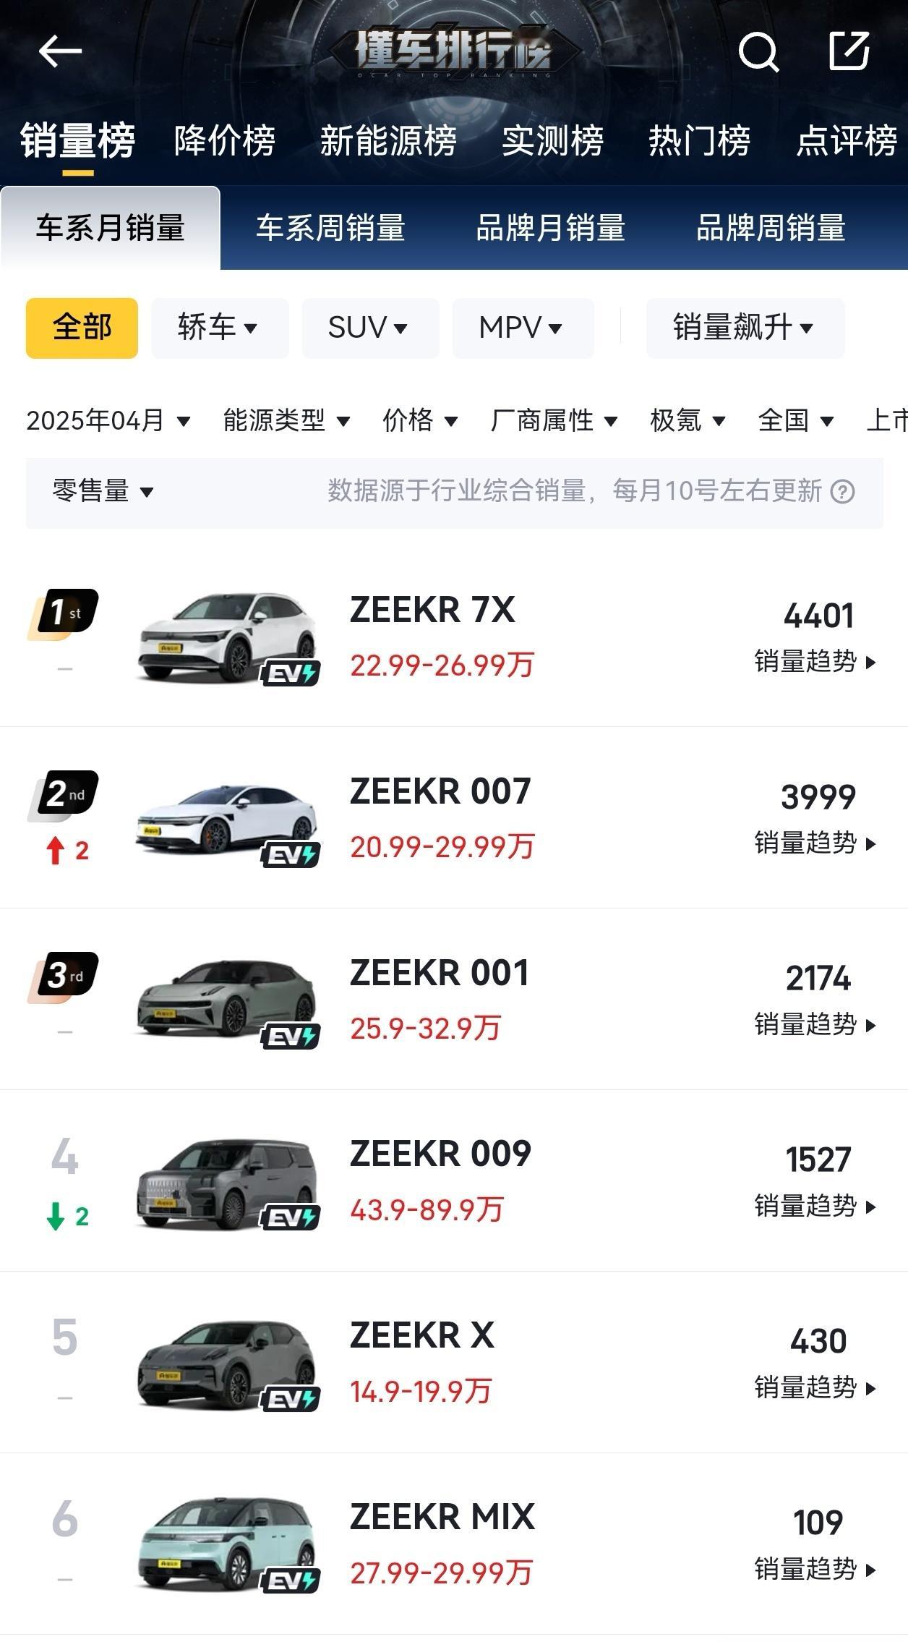Switch to 车系周销量 tab

tap(330, 228)
